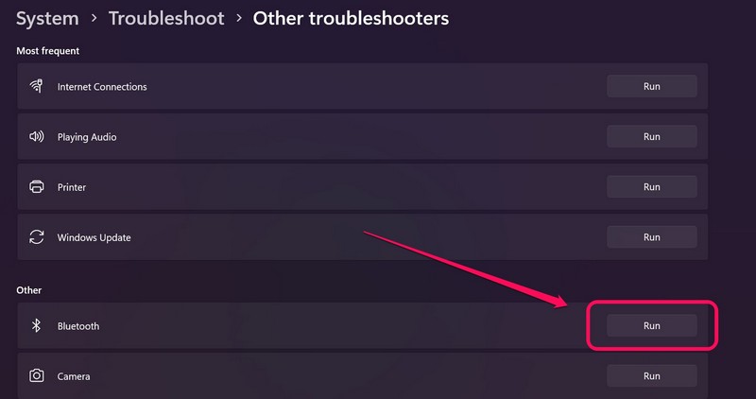This screenshot has height=399, width=756.
Task: Run the Printer troubleshooter
Action: (651, 187)
